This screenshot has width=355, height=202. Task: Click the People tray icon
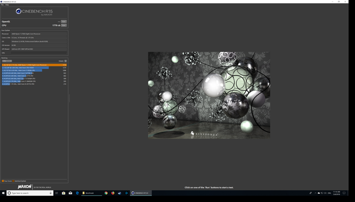click(x=311, y=193)
